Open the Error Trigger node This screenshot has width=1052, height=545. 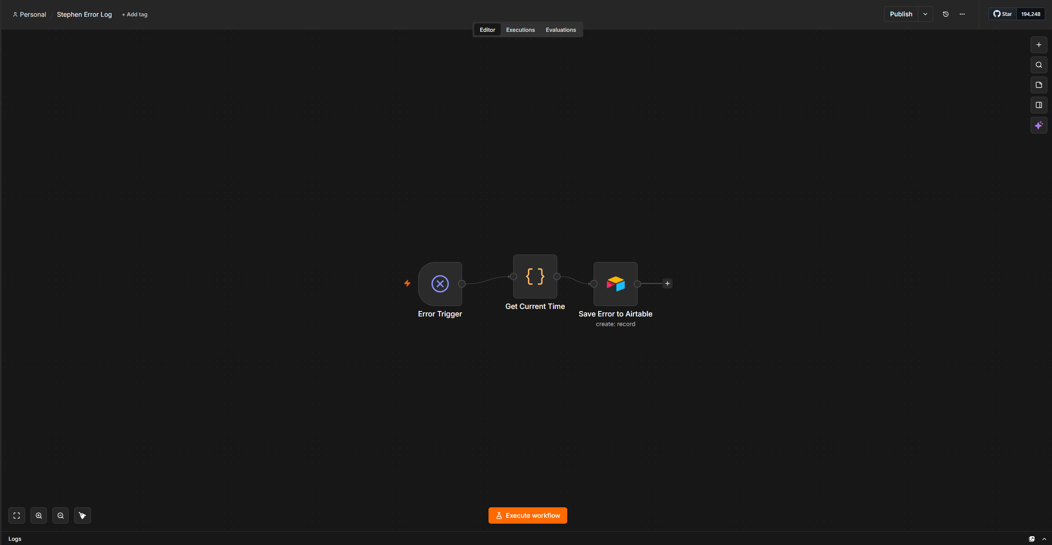click(440, 284)
